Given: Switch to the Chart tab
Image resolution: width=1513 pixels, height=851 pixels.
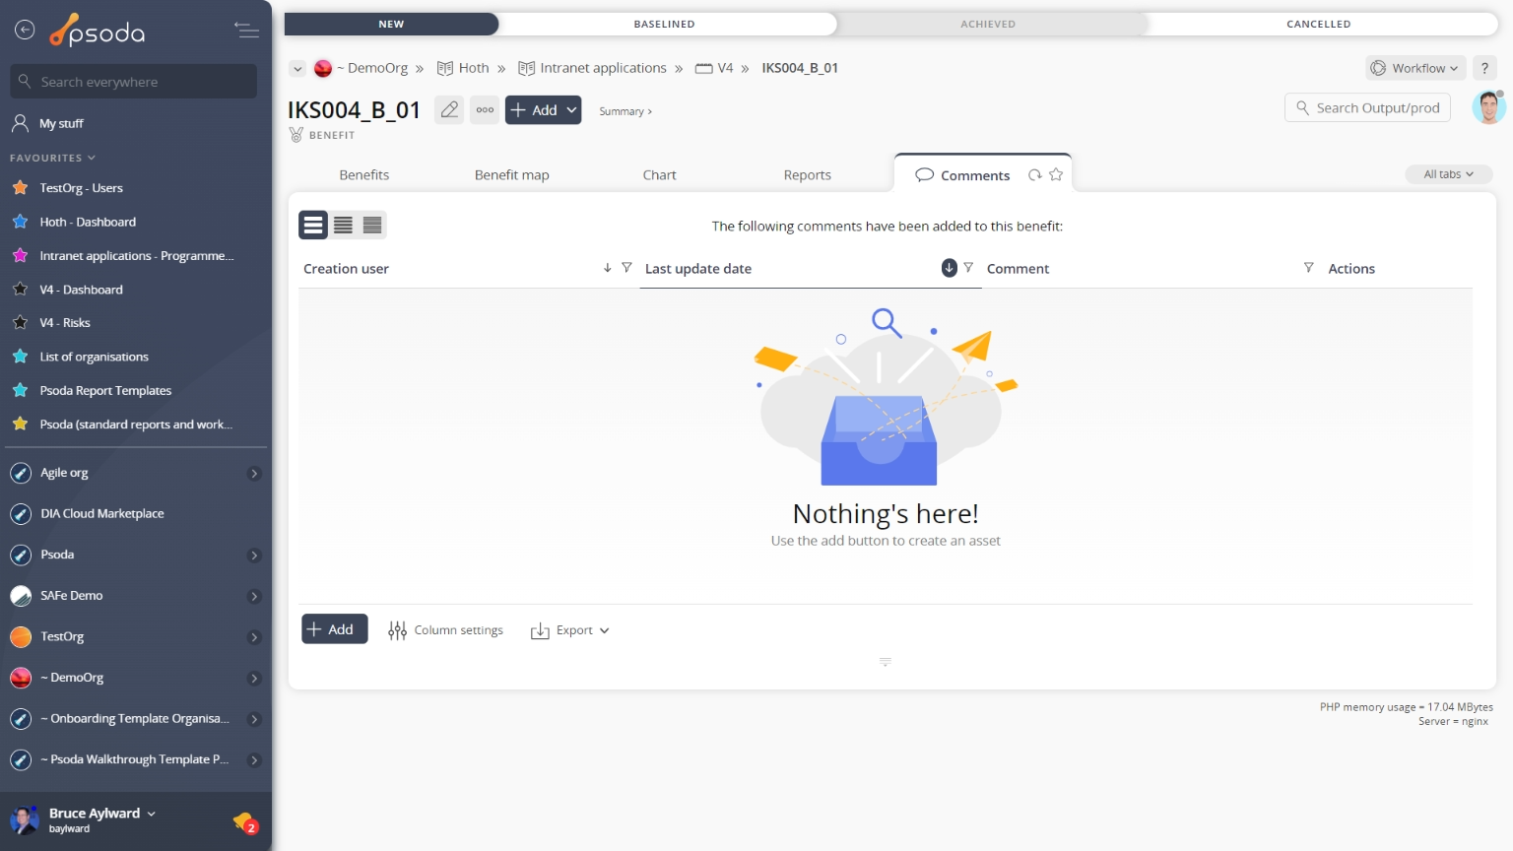Looking at the screenshot, I should click(659, 174).
